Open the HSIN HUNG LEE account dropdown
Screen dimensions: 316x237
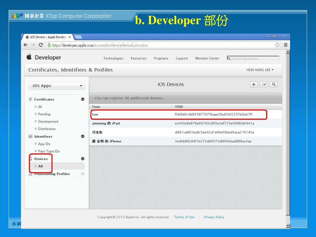click(x=260, y=70)
